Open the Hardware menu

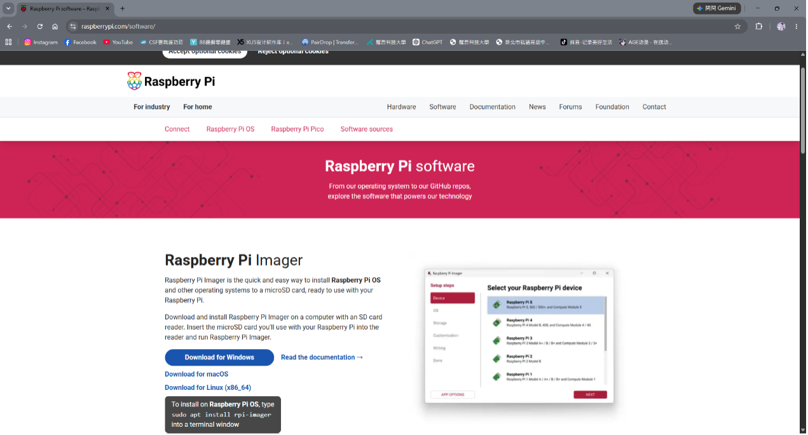click(x=402, y=107)
